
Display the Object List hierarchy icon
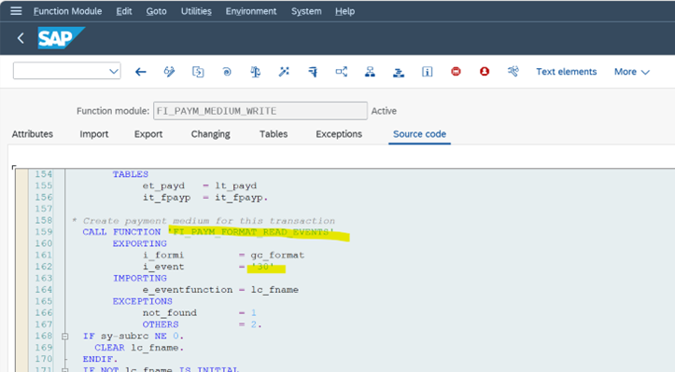click(370, 72)
